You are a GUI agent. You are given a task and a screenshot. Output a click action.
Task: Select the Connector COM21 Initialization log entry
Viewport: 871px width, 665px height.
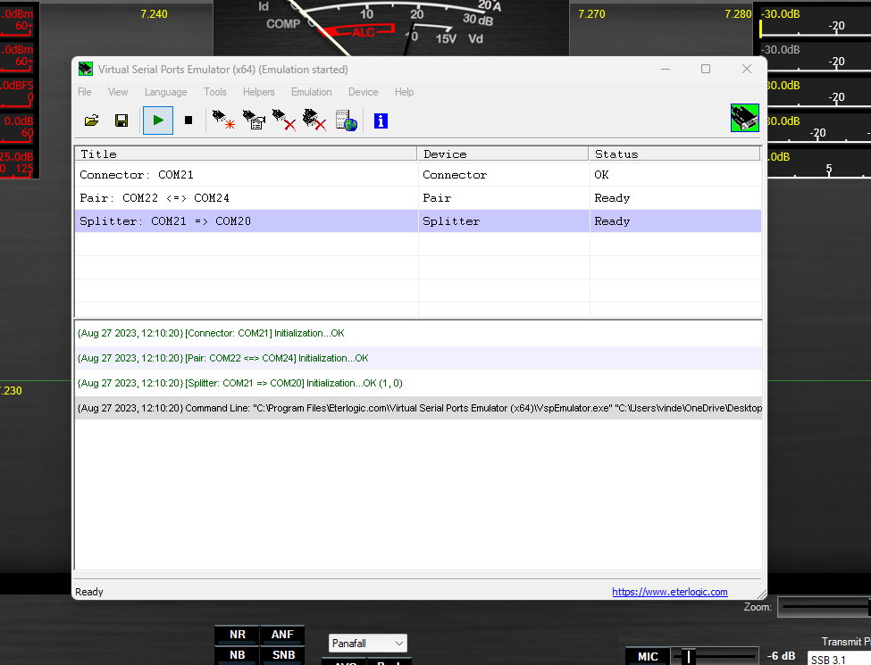pos(418,333)
